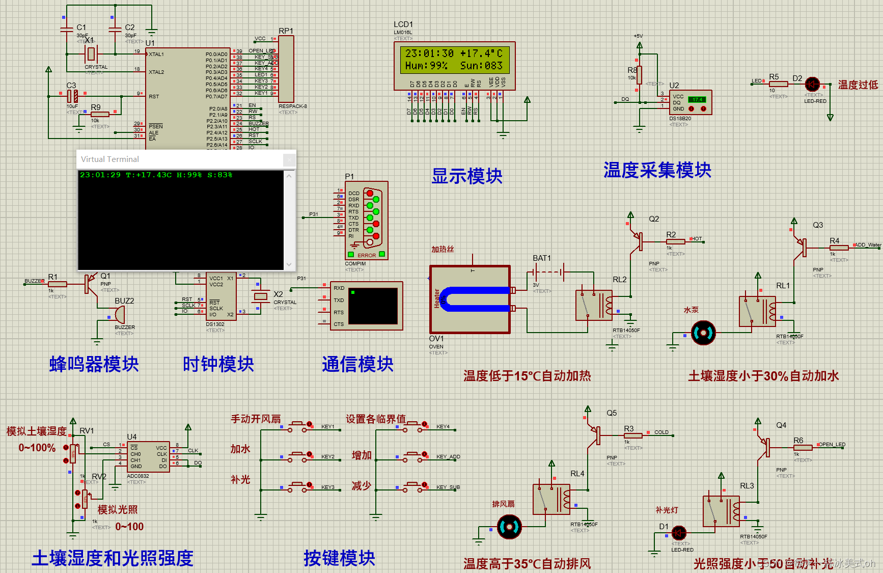Click the LM016L LCD1 display screen
Image resolution: width=883 pixels, height=573 pixels.
point(454,60)
